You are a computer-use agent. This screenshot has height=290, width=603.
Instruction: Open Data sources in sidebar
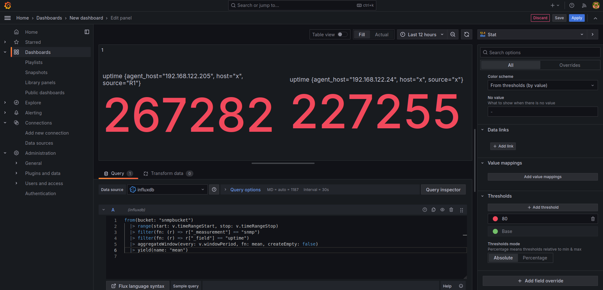click(x=39, y=143)
